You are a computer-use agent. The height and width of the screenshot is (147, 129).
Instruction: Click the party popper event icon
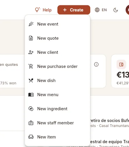(31, 24)
